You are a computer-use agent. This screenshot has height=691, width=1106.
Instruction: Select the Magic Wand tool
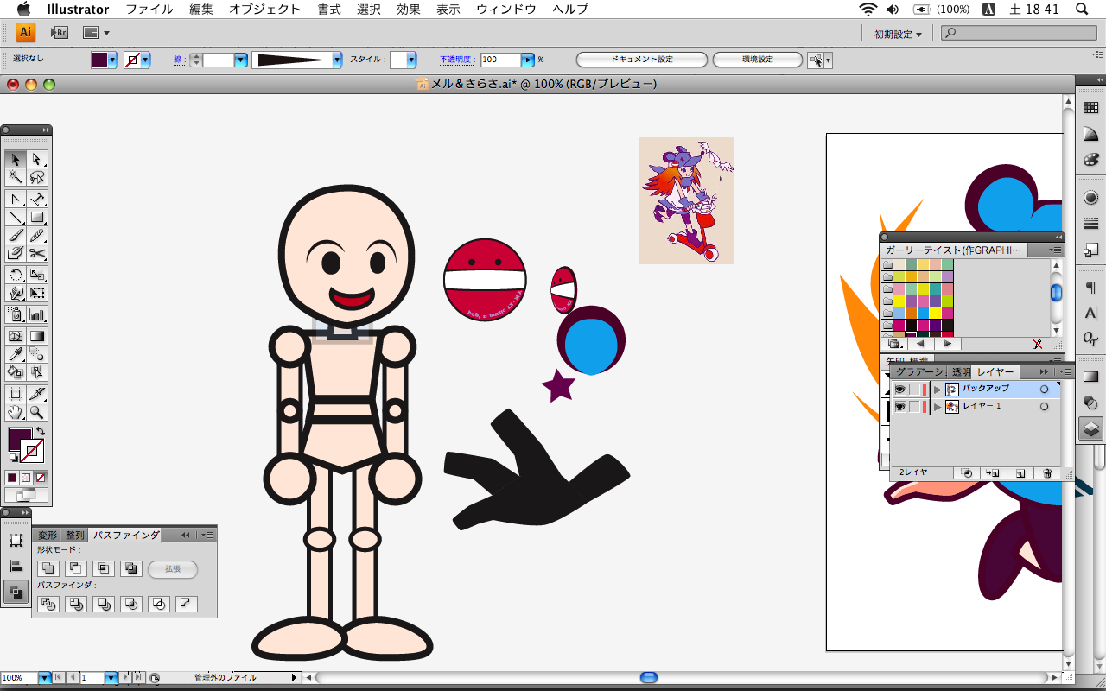(16, 177)
